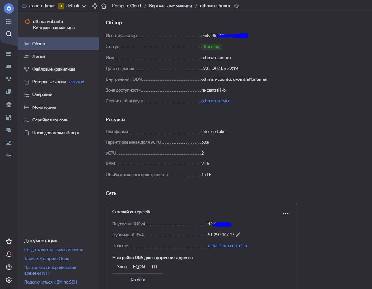Viewport: 372px width, 289px height.
Task: Open Подключиться к ВМ по SSH link
Action: pos(51,282)
